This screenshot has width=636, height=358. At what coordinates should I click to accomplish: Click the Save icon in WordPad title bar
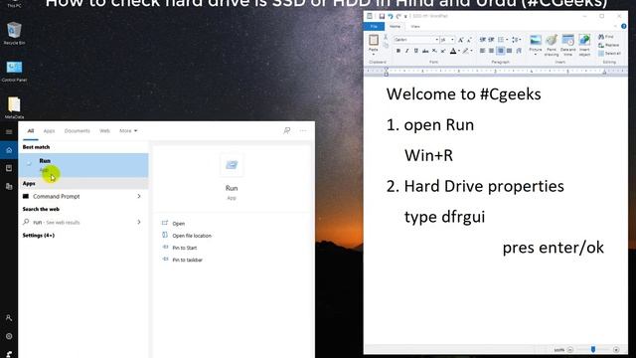coord(382,16)
